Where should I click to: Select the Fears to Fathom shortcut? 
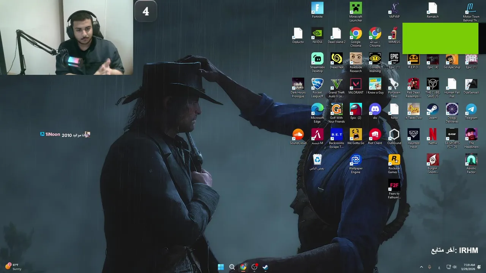(394, 190)
